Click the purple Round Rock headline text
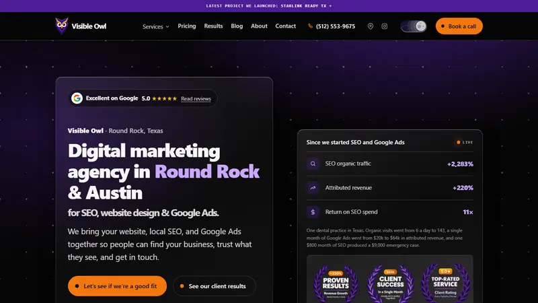This screenshot has width=538, height=303. coord(207,171)
